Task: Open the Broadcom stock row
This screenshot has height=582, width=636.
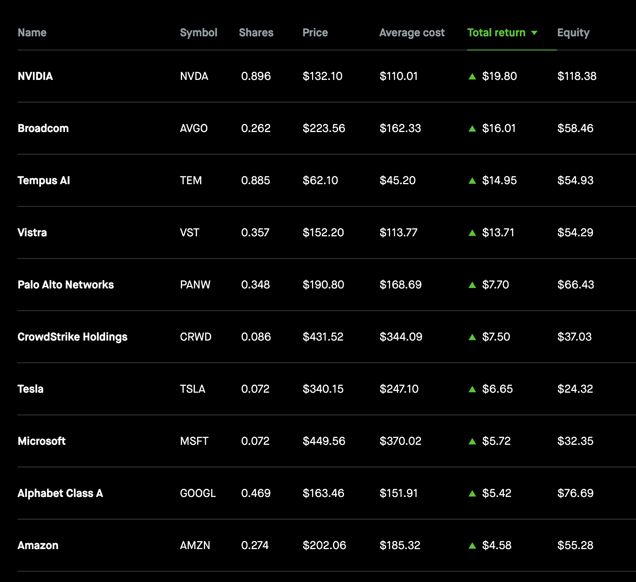Action: click(327, 128)
